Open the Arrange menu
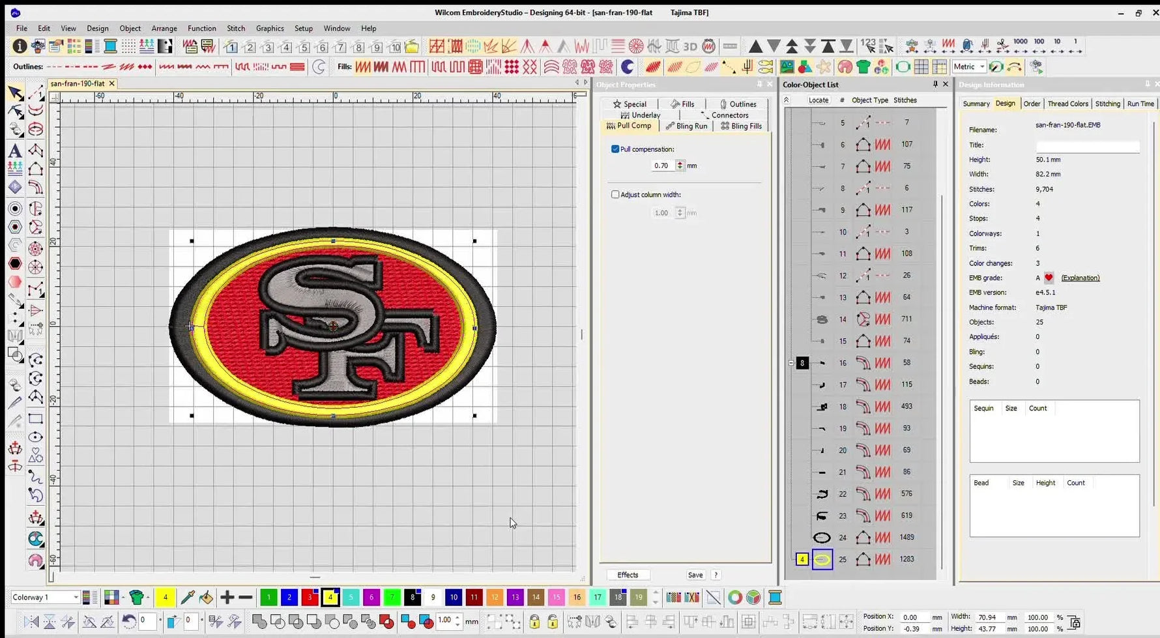 click(164, 28)
